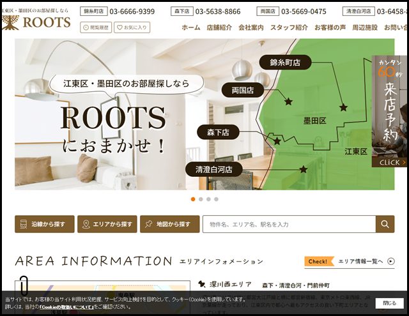Select 両国店 label on the map
Screen dimensions: 409x316
coord(243,90)
